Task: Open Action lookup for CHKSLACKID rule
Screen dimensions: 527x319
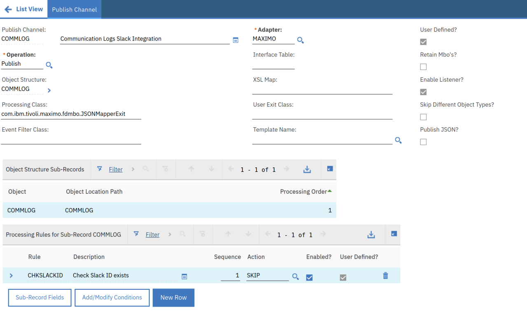Action: pos(296,277)
